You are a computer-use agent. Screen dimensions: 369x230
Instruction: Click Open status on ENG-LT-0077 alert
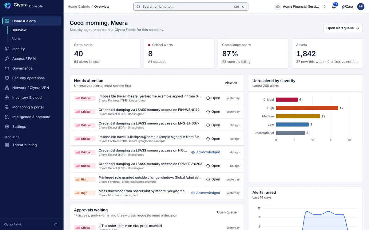[x=213, y=125]
